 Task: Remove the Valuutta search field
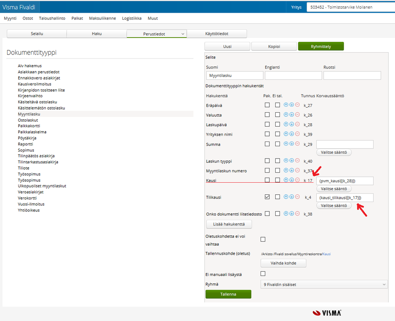point(297,114)
